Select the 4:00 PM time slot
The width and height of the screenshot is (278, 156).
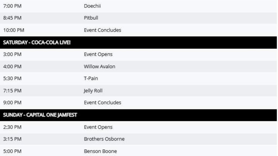click(12, 66)
